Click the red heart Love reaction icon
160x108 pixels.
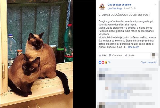[x=103, y=62]
